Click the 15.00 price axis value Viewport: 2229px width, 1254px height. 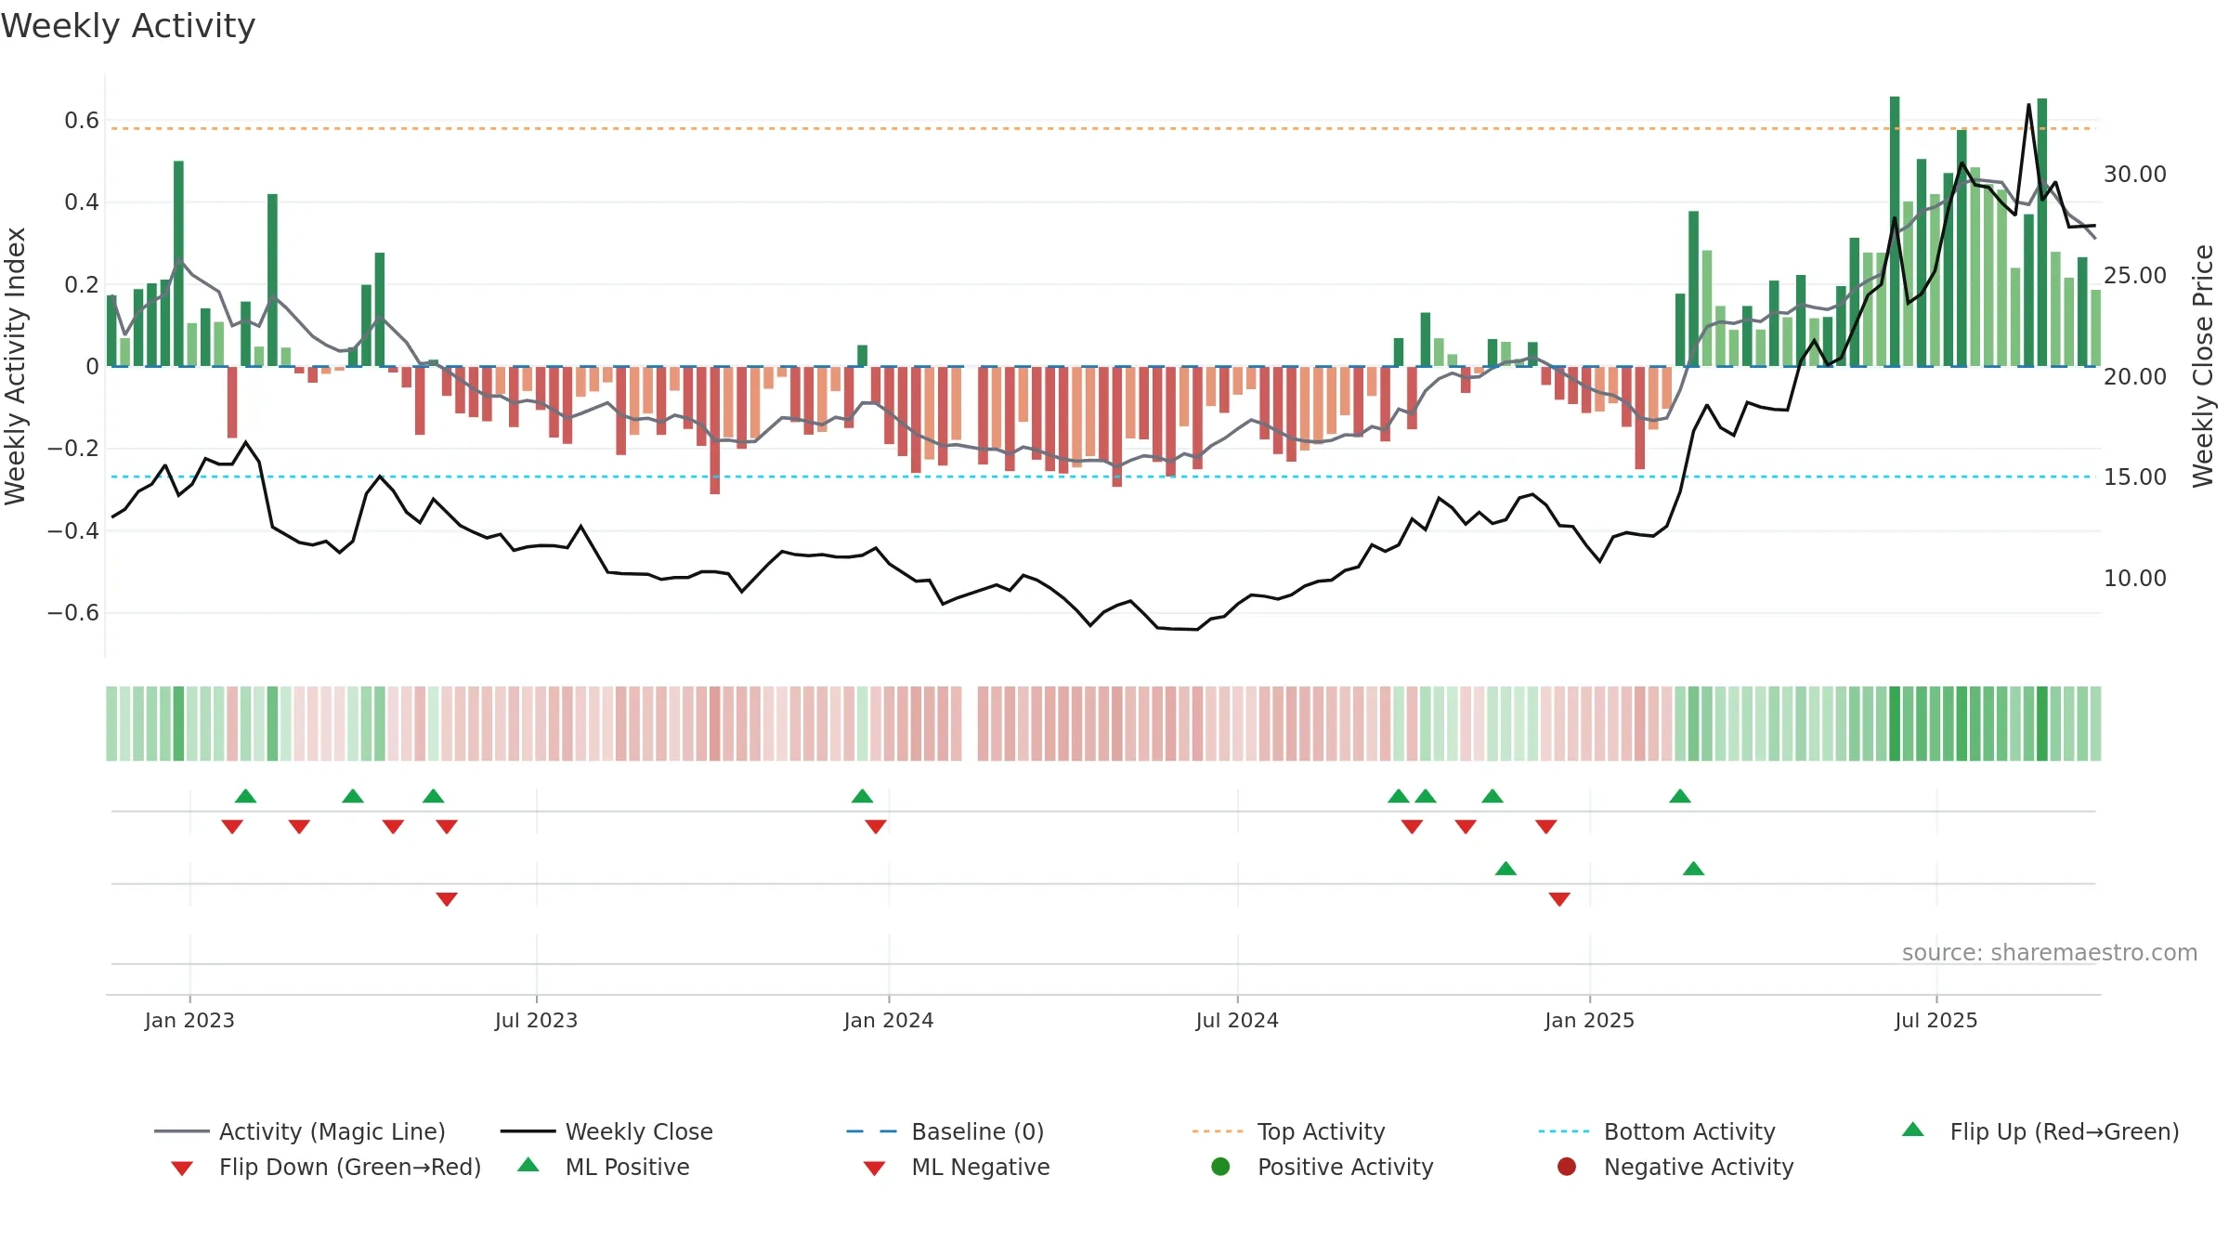click(x=2135, y=477)
